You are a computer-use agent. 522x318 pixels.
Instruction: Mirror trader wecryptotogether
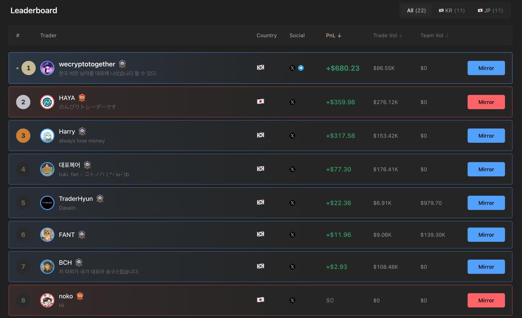pos(486,68)
